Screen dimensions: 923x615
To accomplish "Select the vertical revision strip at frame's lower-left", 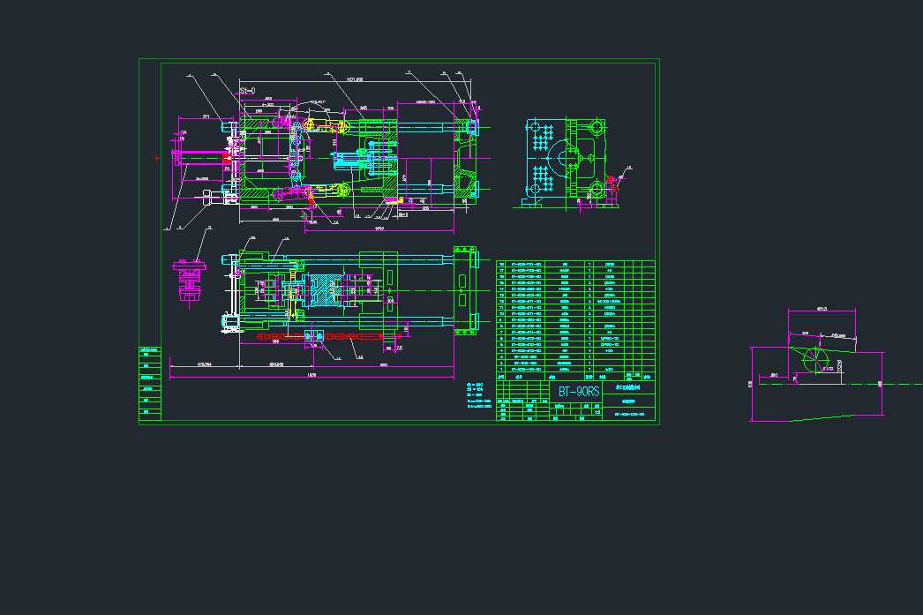I will [149, 384].
